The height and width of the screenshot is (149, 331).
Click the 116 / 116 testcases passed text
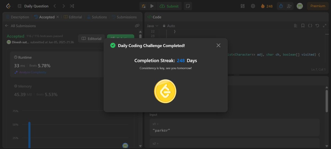45,36
